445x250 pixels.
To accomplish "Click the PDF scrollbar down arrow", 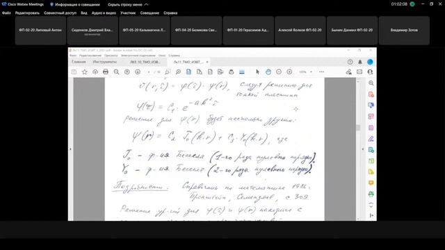I will click(x=358, y=219).
